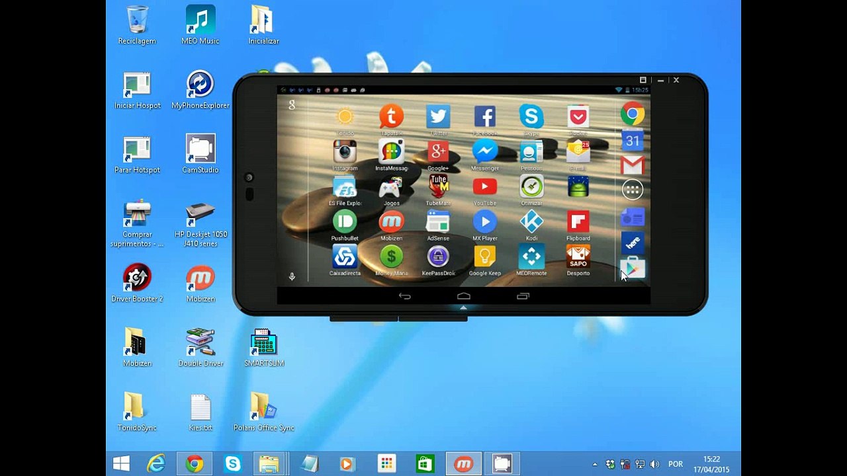847x476 pixels.
Task: Select the Parar Hotspot desktop shortcut
Action: pos(137,155)
